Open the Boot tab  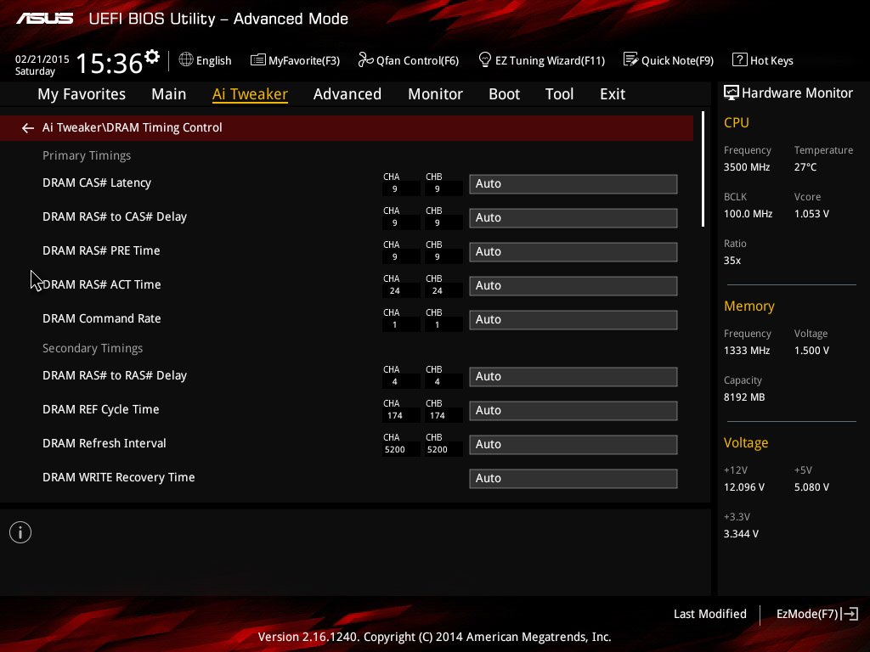[x=505, y=94]
